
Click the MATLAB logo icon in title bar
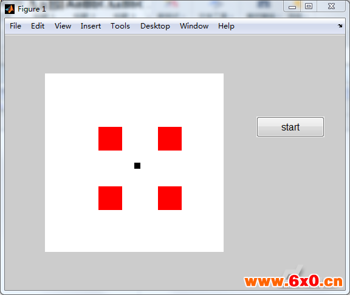pos(10,9)
